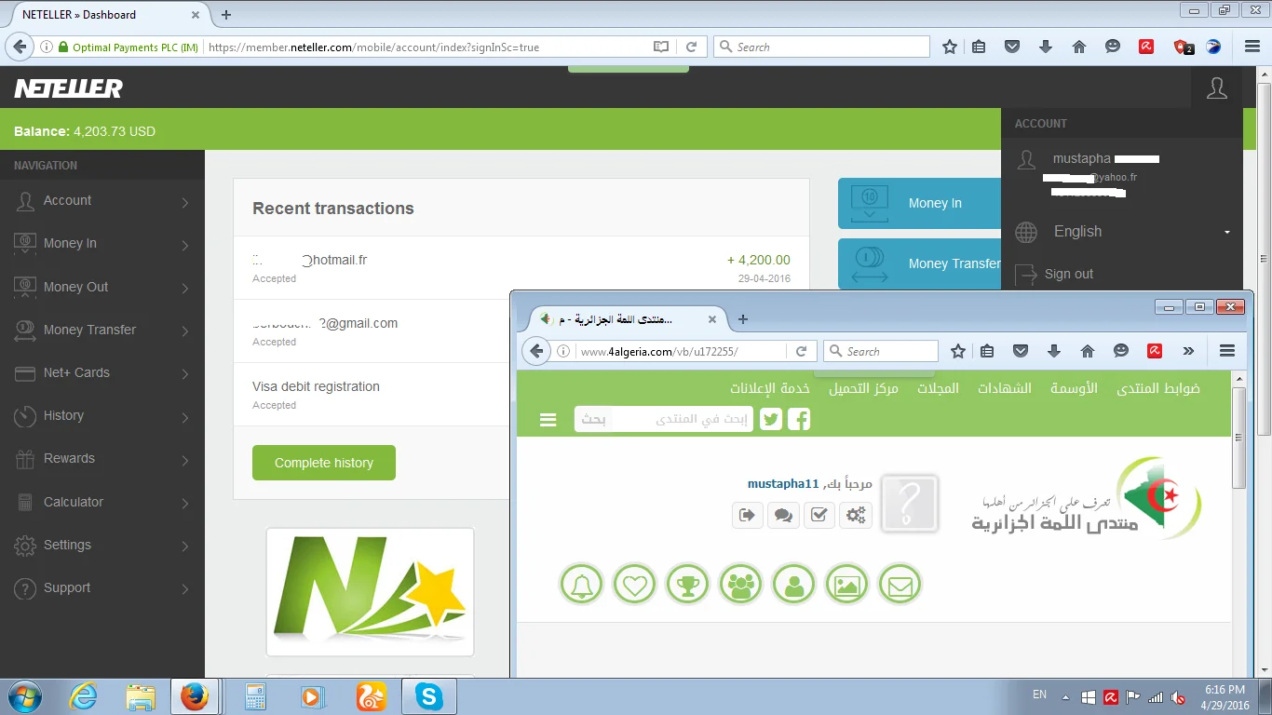Open the forum hamburger menu
Viewport: 1272px width, 715px height.
548,420
